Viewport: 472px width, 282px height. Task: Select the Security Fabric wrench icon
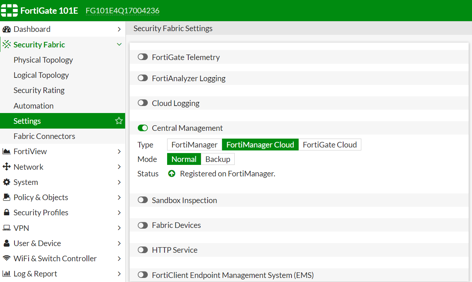pyautogui.click(x=6, y=44)
